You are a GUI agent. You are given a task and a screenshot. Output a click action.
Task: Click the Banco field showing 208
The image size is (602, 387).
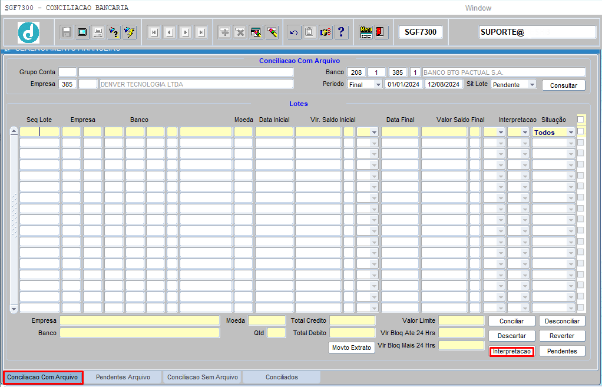[x=356, y=72]
